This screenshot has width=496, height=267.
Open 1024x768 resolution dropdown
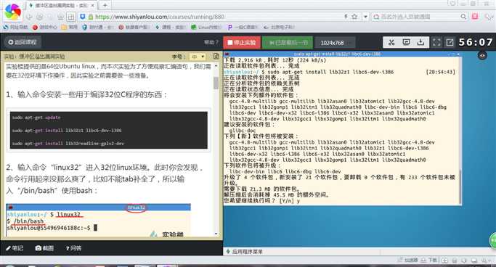[x=336, y=43]
